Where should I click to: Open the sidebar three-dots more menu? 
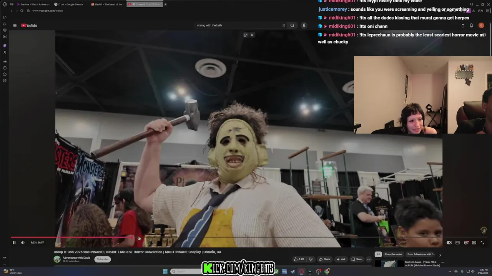5,264
